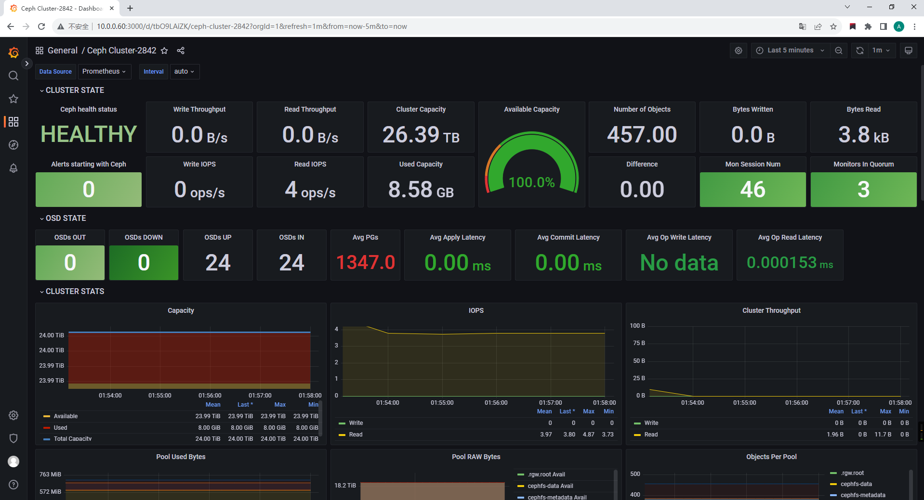Toggle .rgw.root Avail in Pool RAW Bytes
This screenshot has height=500, width=924.
546,474
